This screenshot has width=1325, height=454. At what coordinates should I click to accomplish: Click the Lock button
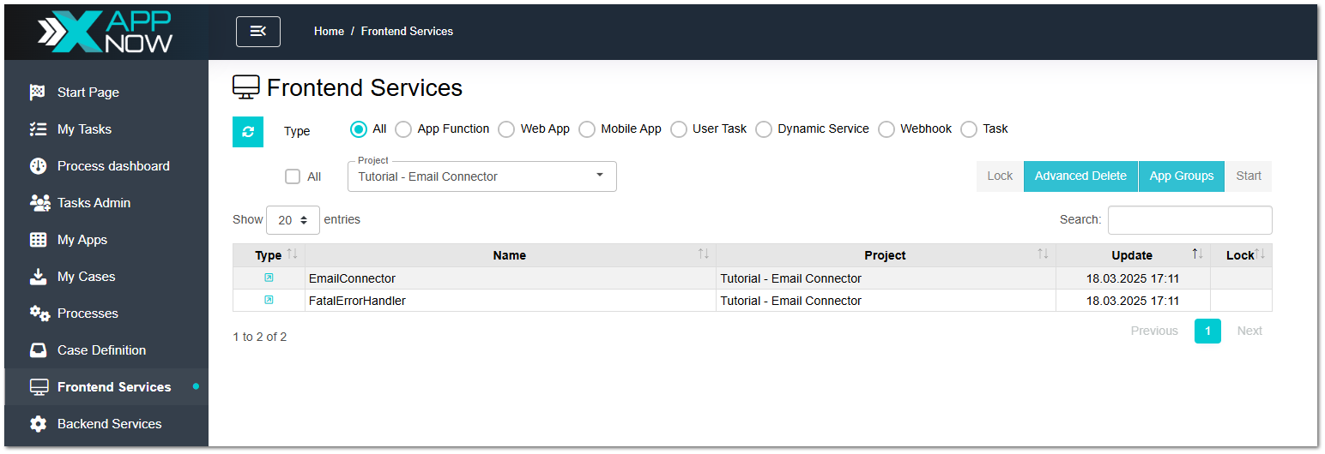pos(1000,176)
